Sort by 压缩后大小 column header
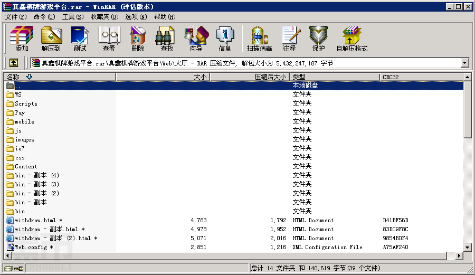Screen dimensions: 475x275 coord(250,77)
